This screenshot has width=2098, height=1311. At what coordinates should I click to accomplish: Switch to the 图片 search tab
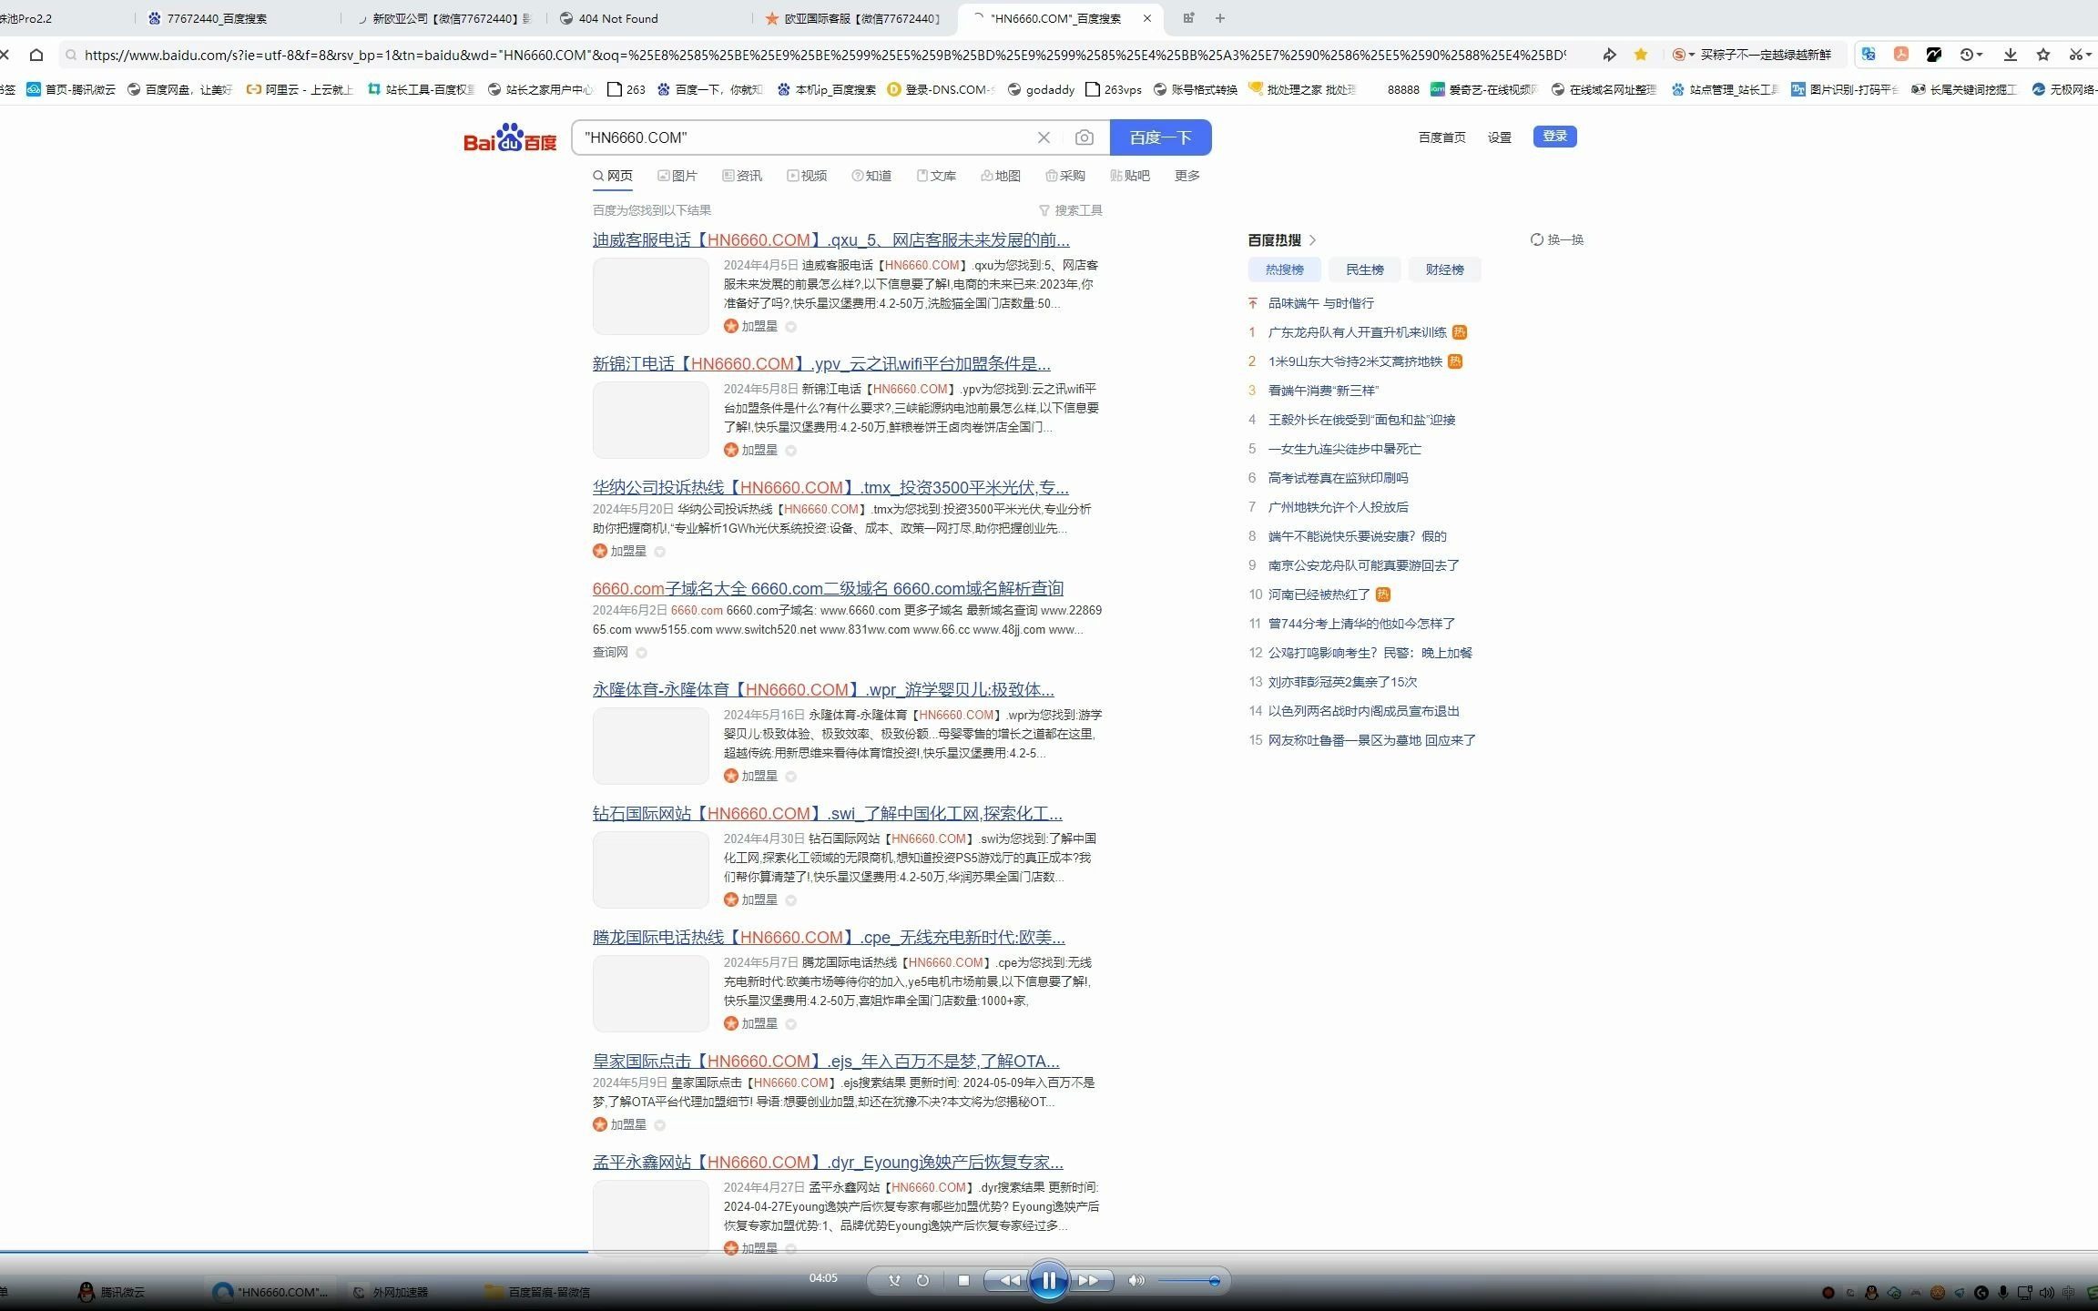[x=677, y=176]
